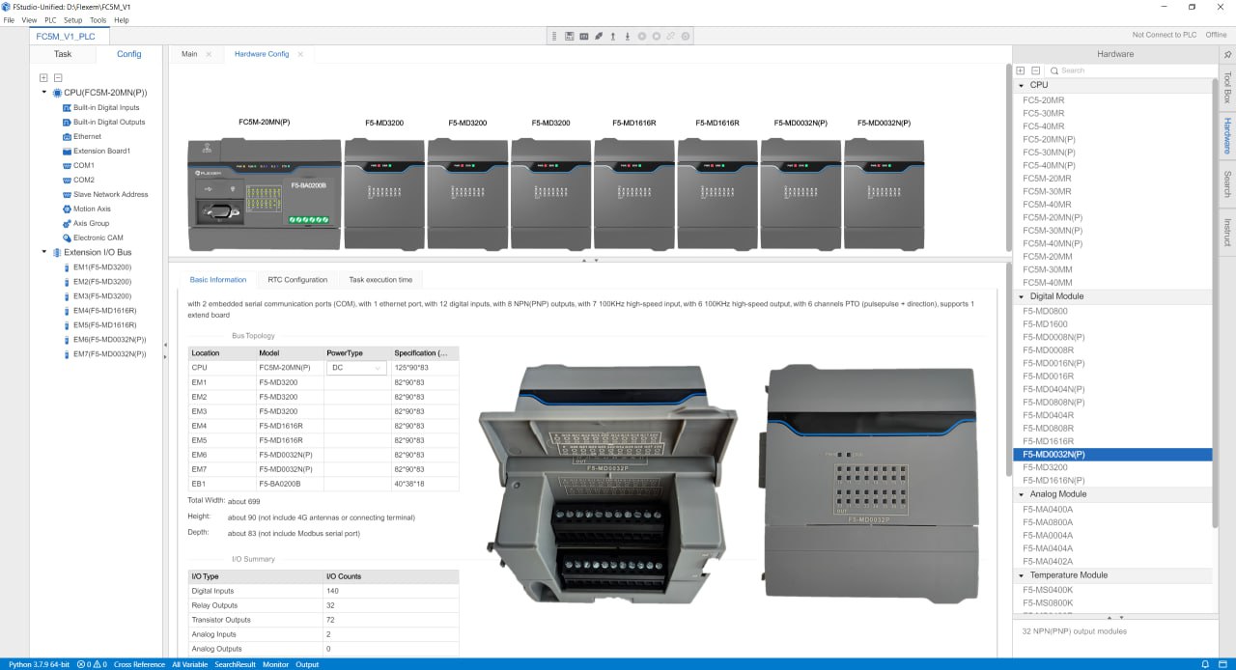Select the FC5M-20MN(P) PLC image
Viewport: 1236px width, 670px height.
click(265, 194)
